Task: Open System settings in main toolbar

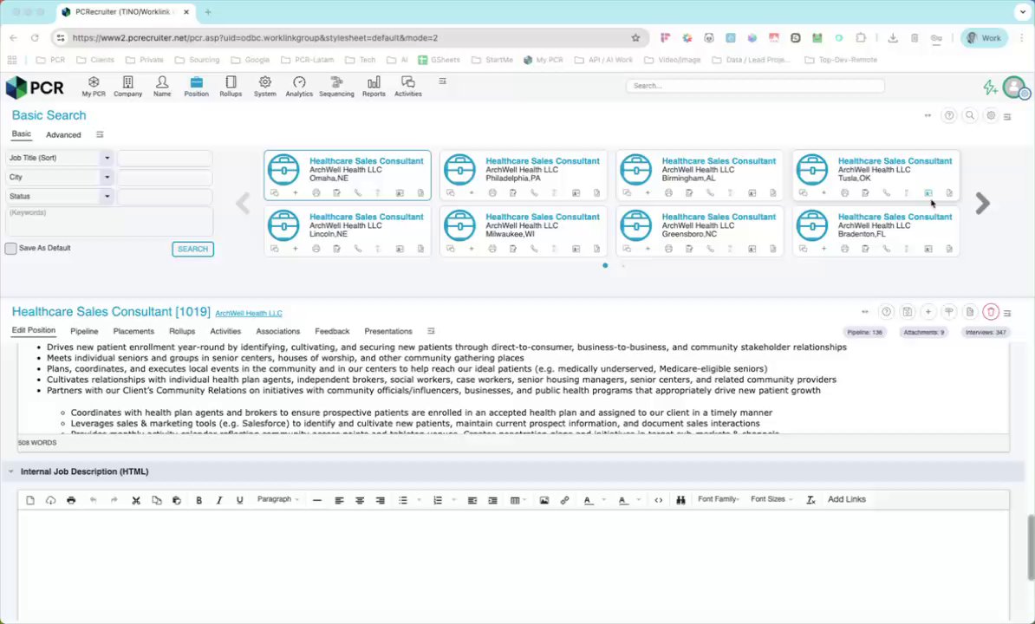Action: point(264,87)
